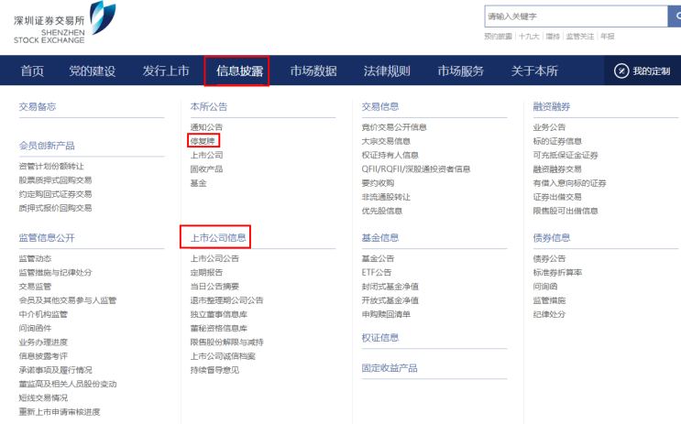Image resolution: width=681 pixels, height=424 pixels.
Task: Open the 关于本所 navigation tab
Action: coord(534,71)
